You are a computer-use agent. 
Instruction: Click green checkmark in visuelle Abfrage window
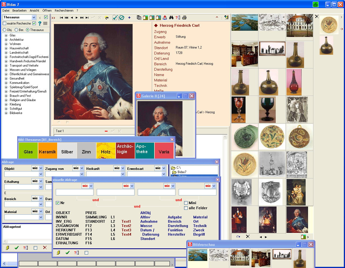(67, 253)
